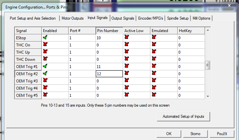Toggle Active Low for OEM Trig #5

coord(127,95)
